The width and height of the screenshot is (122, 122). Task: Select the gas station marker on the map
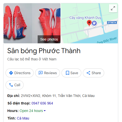point(94,23)
